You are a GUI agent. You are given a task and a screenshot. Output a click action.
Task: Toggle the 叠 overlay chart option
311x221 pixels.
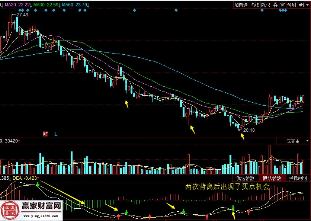(275, 5)
